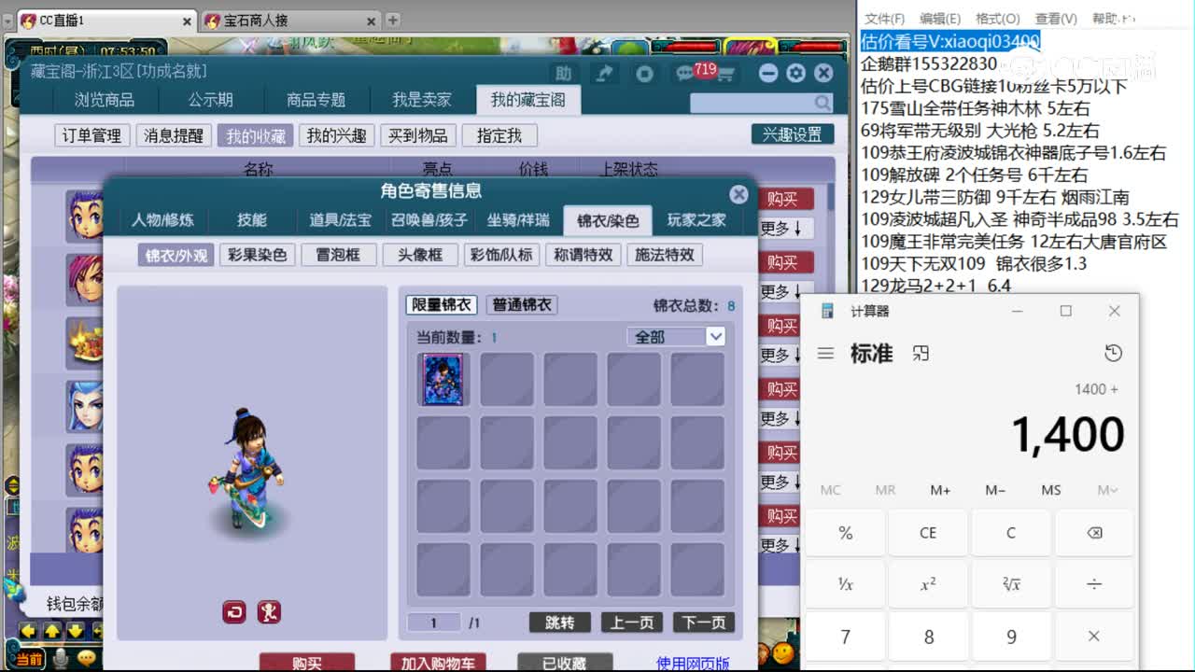Open the calculator hamburger navigation menu
Viewport: 1195px width, 672px height.
[825, 354]
